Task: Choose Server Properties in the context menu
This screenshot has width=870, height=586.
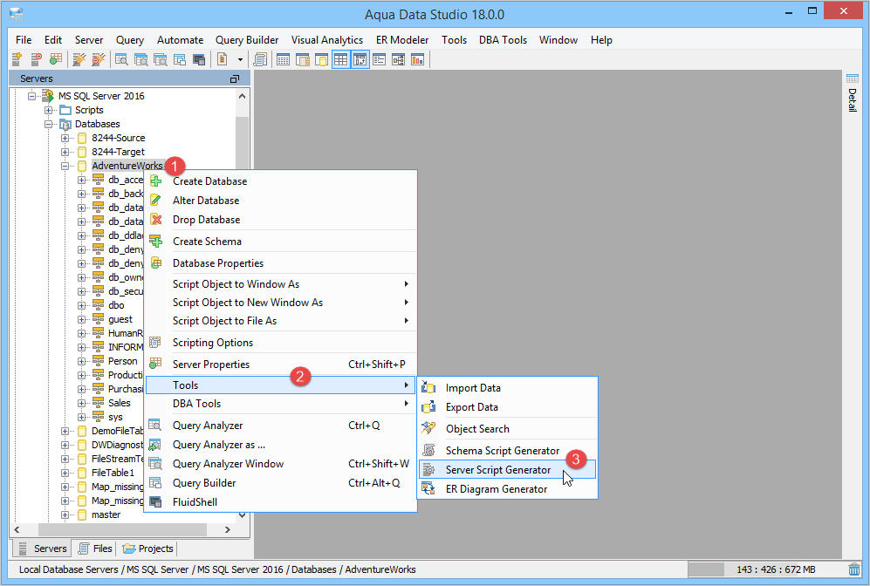Action: (x=281, y=365)
